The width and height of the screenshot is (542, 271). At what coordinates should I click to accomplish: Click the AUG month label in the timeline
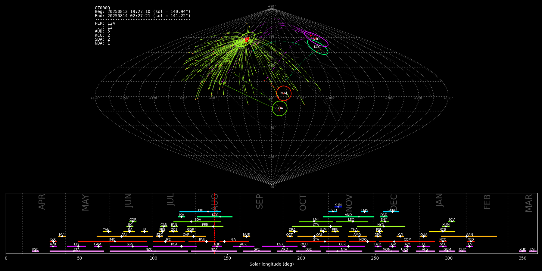[214, 202]
